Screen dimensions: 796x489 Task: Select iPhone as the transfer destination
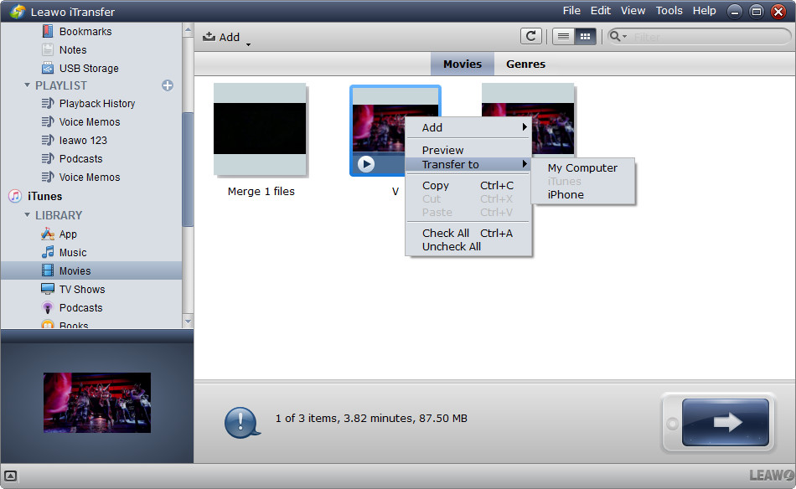(566, 195)
